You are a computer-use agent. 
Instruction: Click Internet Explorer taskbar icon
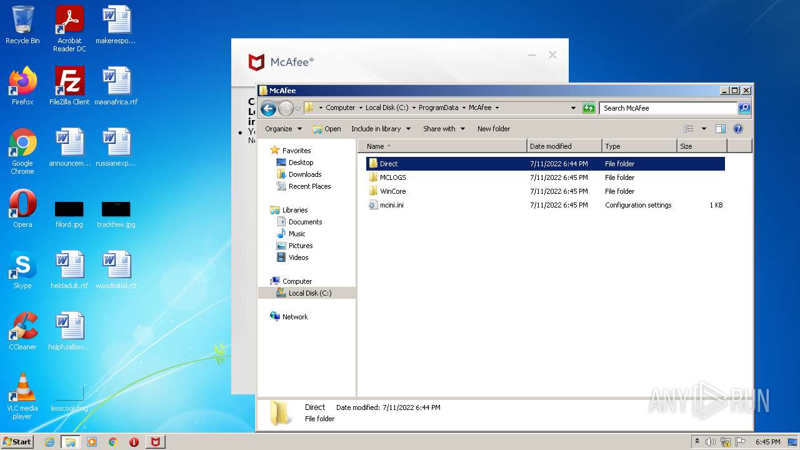tap(50, 442)
